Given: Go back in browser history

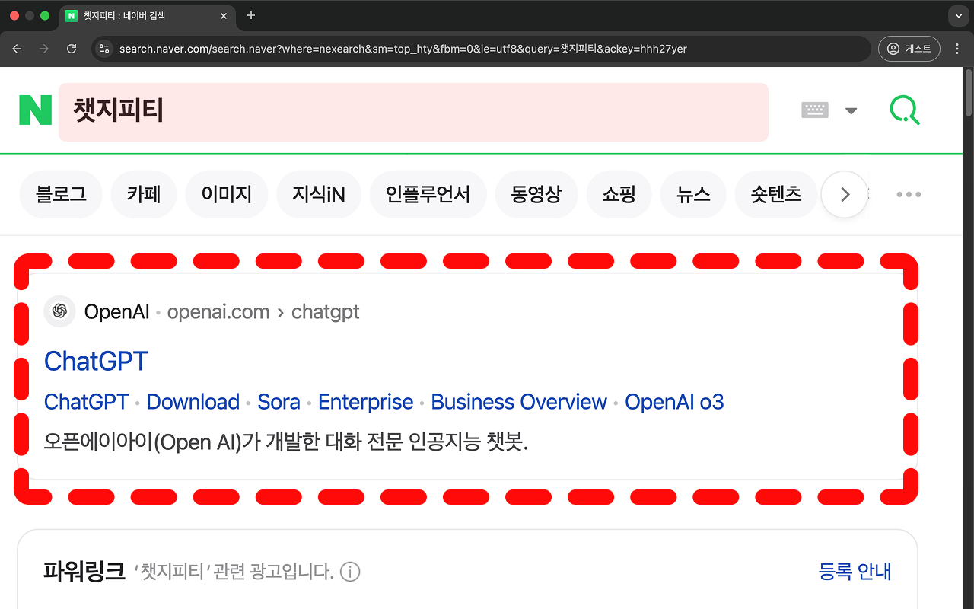Looking at the screenshot, I should click(18, 49).
